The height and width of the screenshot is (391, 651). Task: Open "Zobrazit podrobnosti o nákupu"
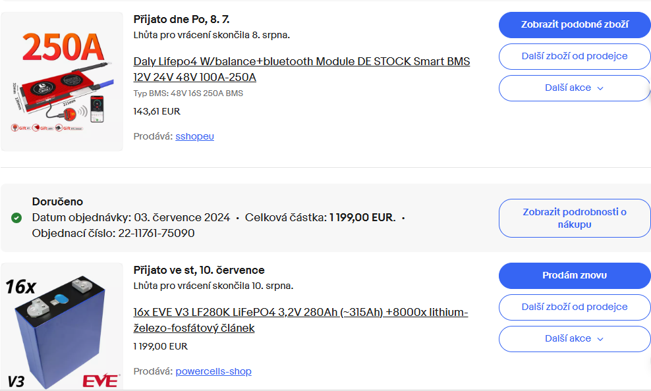(x=574, y=219)
